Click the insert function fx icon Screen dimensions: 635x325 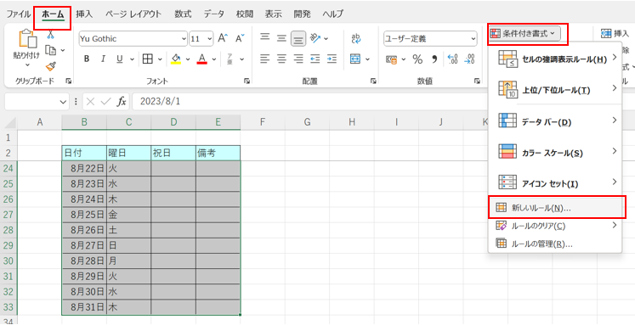pos(121,102)
